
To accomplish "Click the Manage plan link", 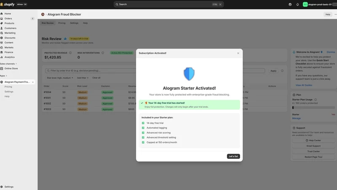I will (297, 118).
